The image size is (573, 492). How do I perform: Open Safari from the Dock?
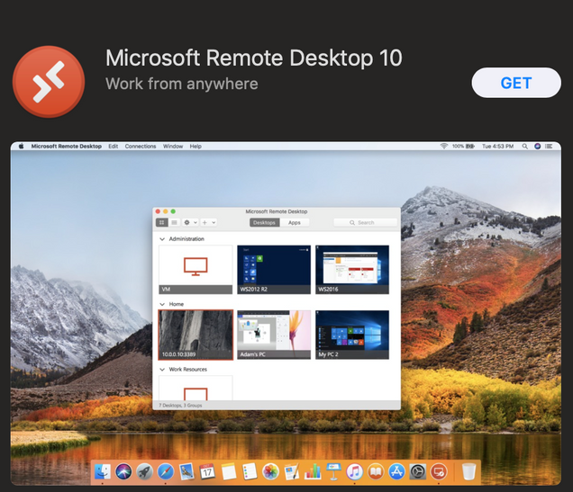tap(166, 472)
